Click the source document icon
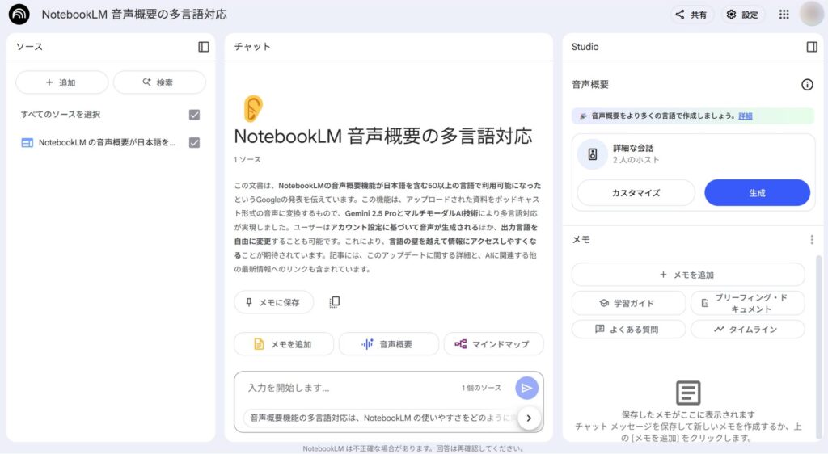This screenshot has width=828, height=454. click(27, 143)
